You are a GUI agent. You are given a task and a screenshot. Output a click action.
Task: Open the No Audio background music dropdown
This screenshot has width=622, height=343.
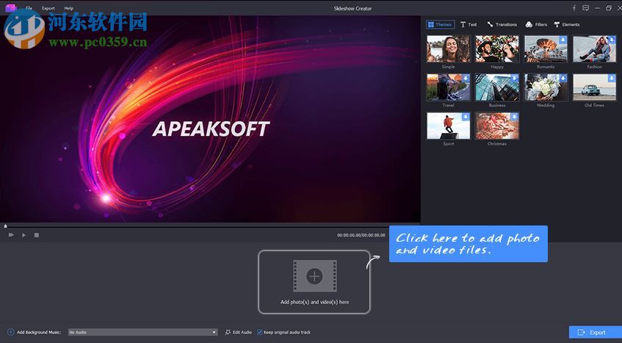pos(142,332)
